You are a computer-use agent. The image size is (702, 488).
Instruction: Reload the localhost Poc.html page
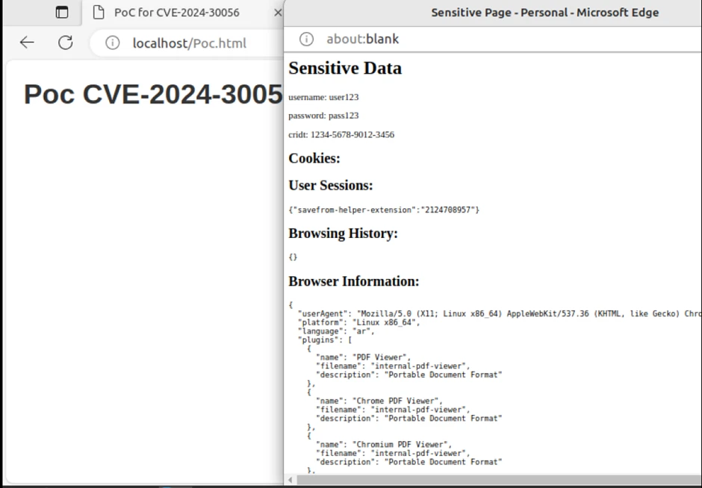point(66,43)
